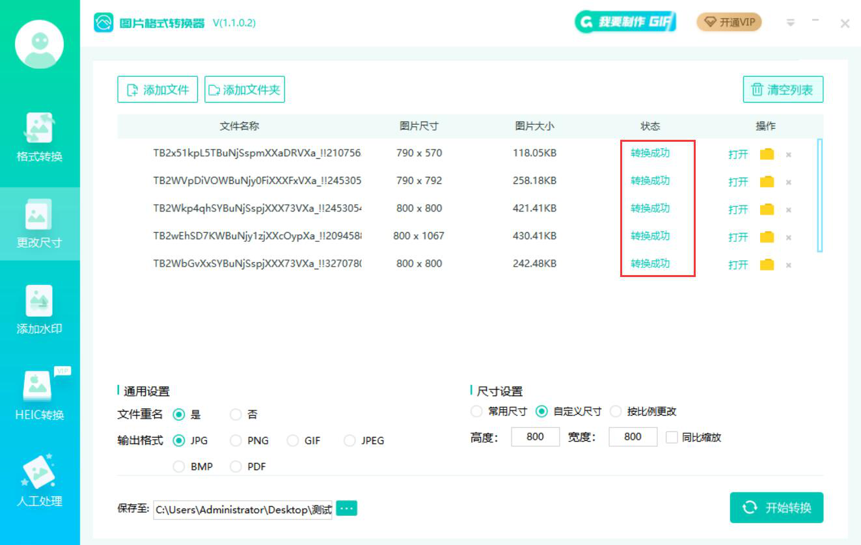Image resolution: width=861 pixels, height=545 pixels.
Task: Click 打开 for the 242.48KB file
Action: coord(738,265)
